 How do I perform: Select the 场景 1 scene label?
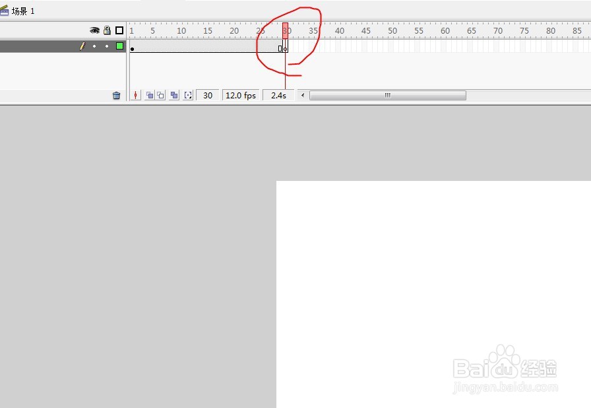click(x=23, y=11)
